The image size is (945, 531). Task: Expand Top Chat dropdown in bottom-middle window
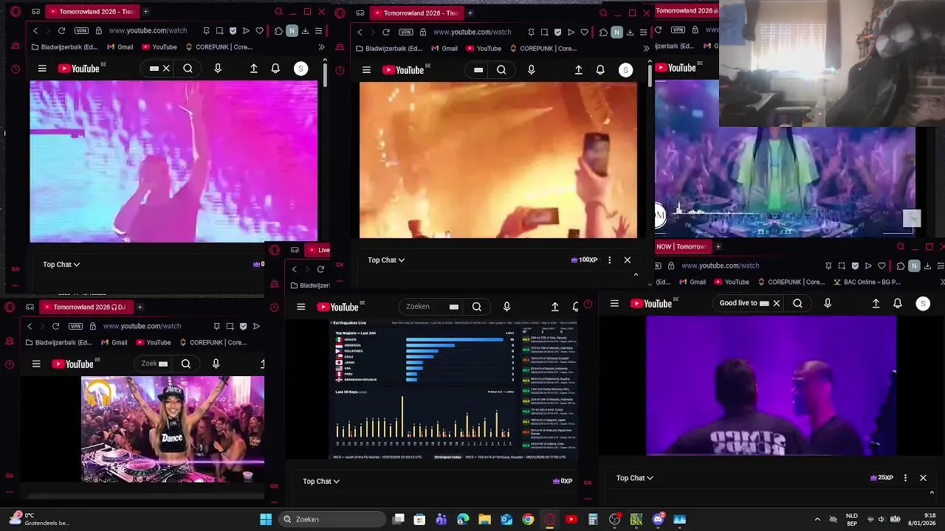[x=321, y=481]
